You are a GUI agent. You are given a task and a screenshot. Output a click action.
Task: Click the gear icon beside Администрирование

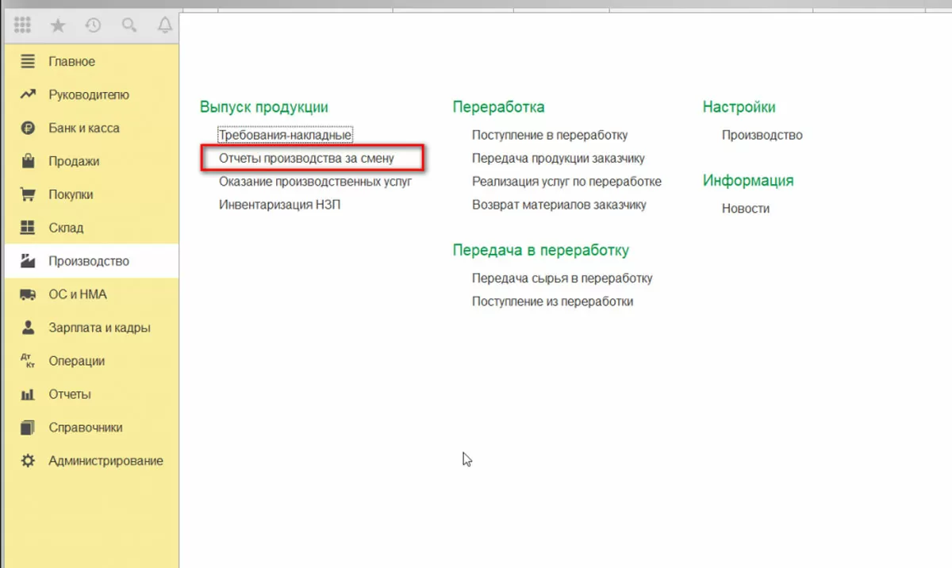(x=28, y=461)
